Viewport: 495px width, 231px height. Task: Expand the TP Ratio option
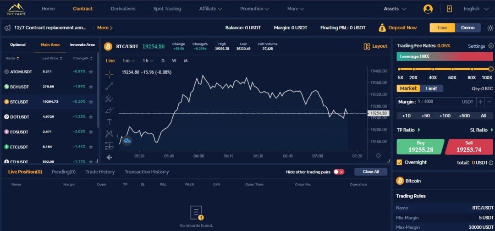(x=408, y=130)
